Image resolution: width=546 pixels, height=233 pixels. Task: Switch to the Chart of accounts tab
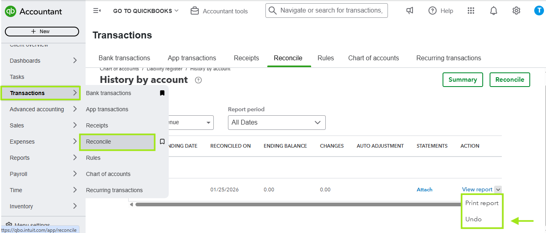tap(373, 58)
